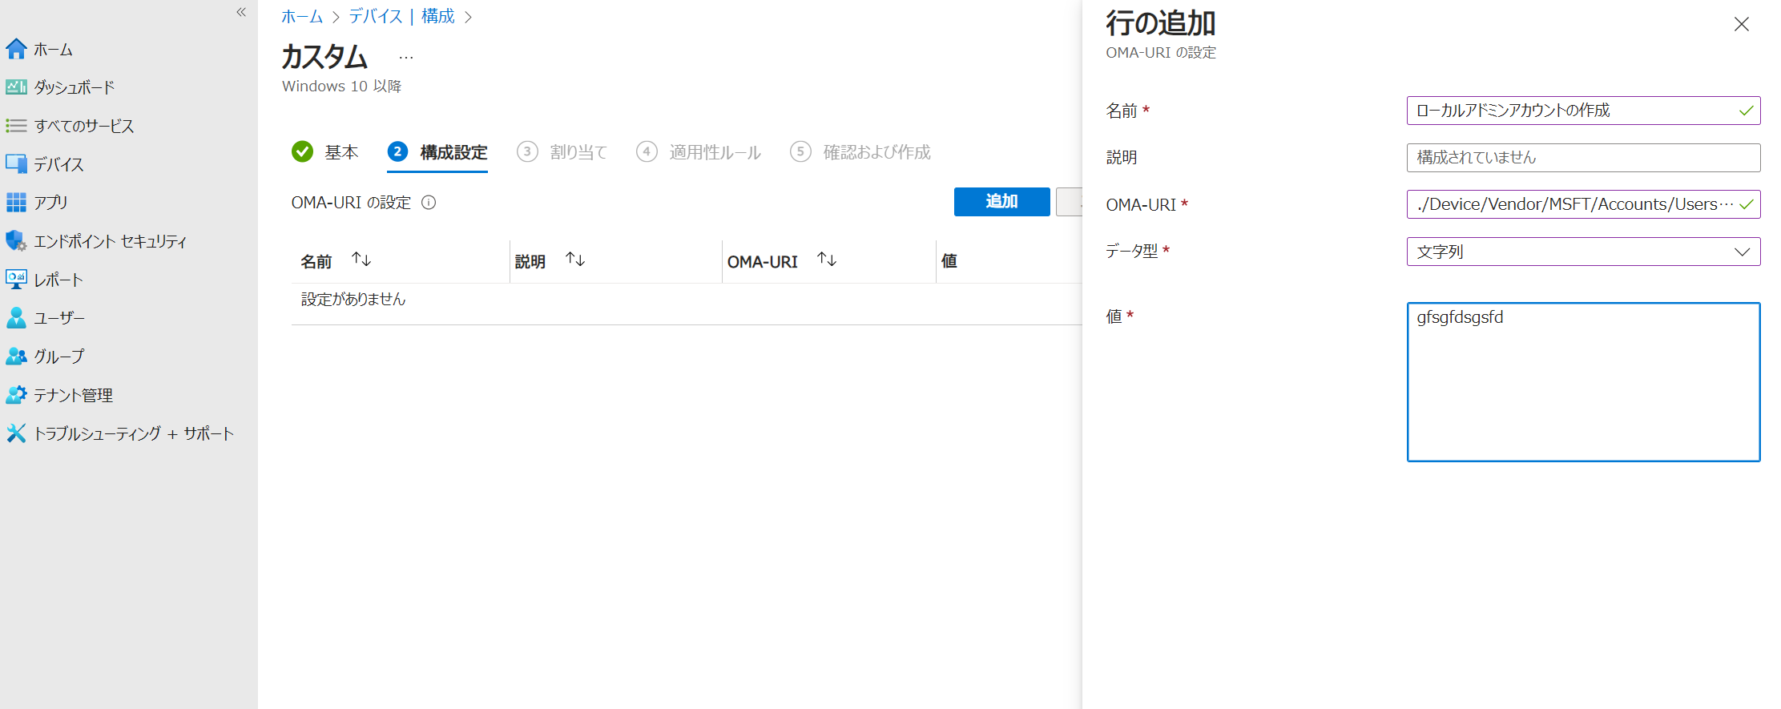
Task: Select the 構成設定 wizard step
Action: coord(437,152)
